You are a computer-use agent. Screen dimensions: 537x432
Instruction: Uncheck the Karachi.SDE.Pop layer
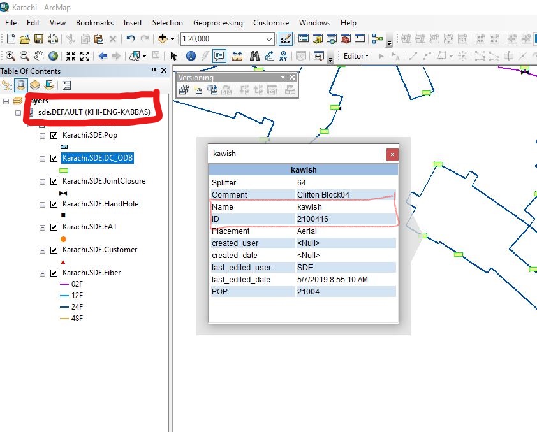[54, 136]
